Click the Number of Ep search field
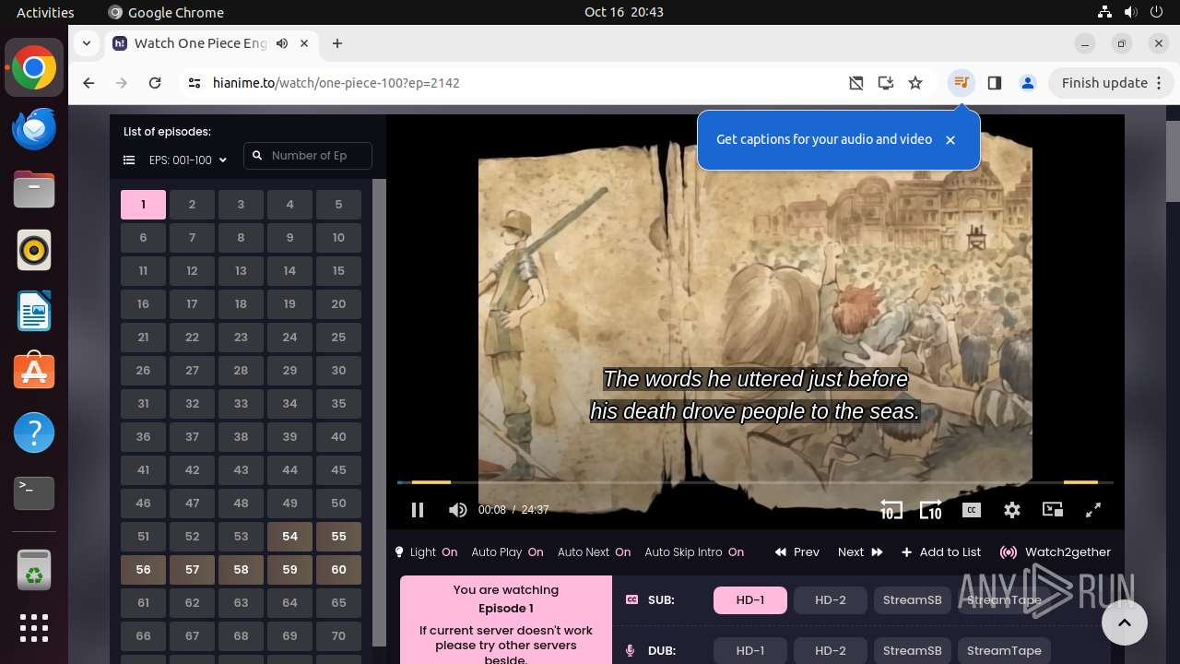 coord(308,156)
